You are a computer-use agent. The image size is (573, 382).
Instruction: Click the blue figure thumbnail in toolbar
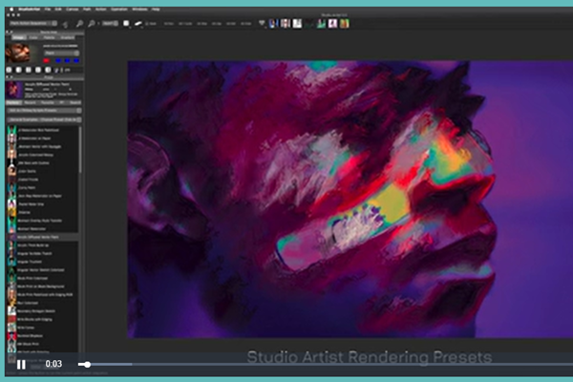tap(273, 24)
